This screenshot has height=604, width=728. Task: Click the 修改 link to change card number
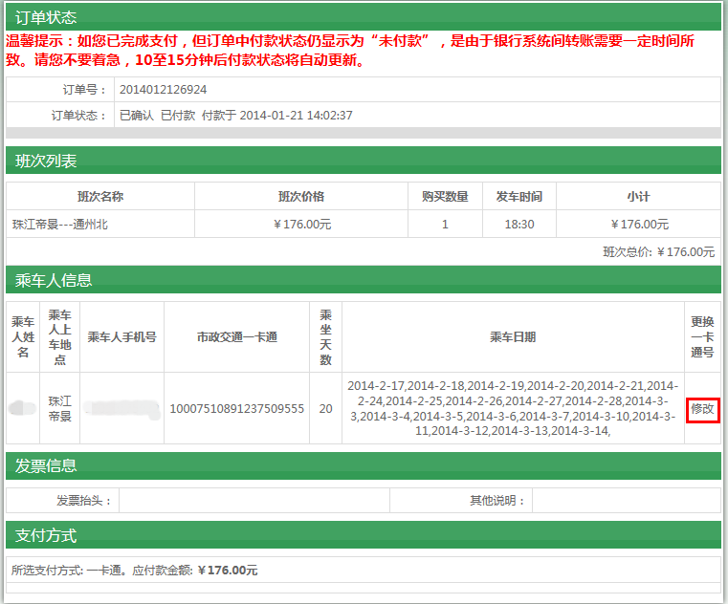(702, 409)
